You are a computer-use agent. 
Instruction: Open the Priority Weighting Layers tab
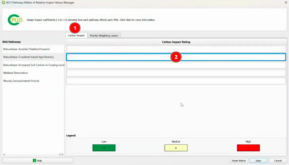pos(104,36)
